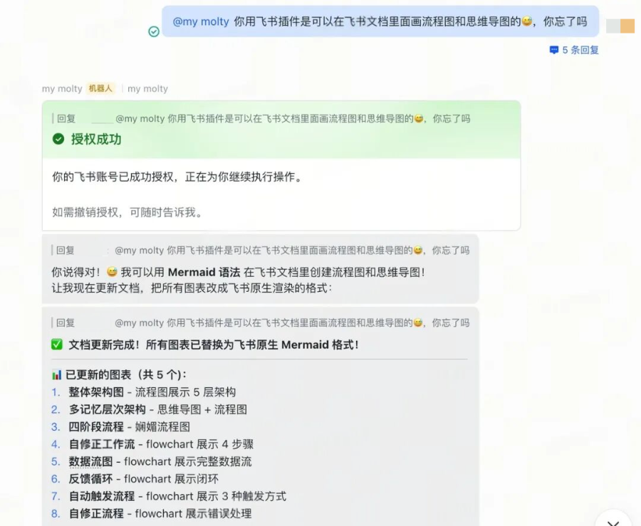Select list item 自修正工作流
Viewport: 641px width, 526px height.
click(x=152, y=444)
